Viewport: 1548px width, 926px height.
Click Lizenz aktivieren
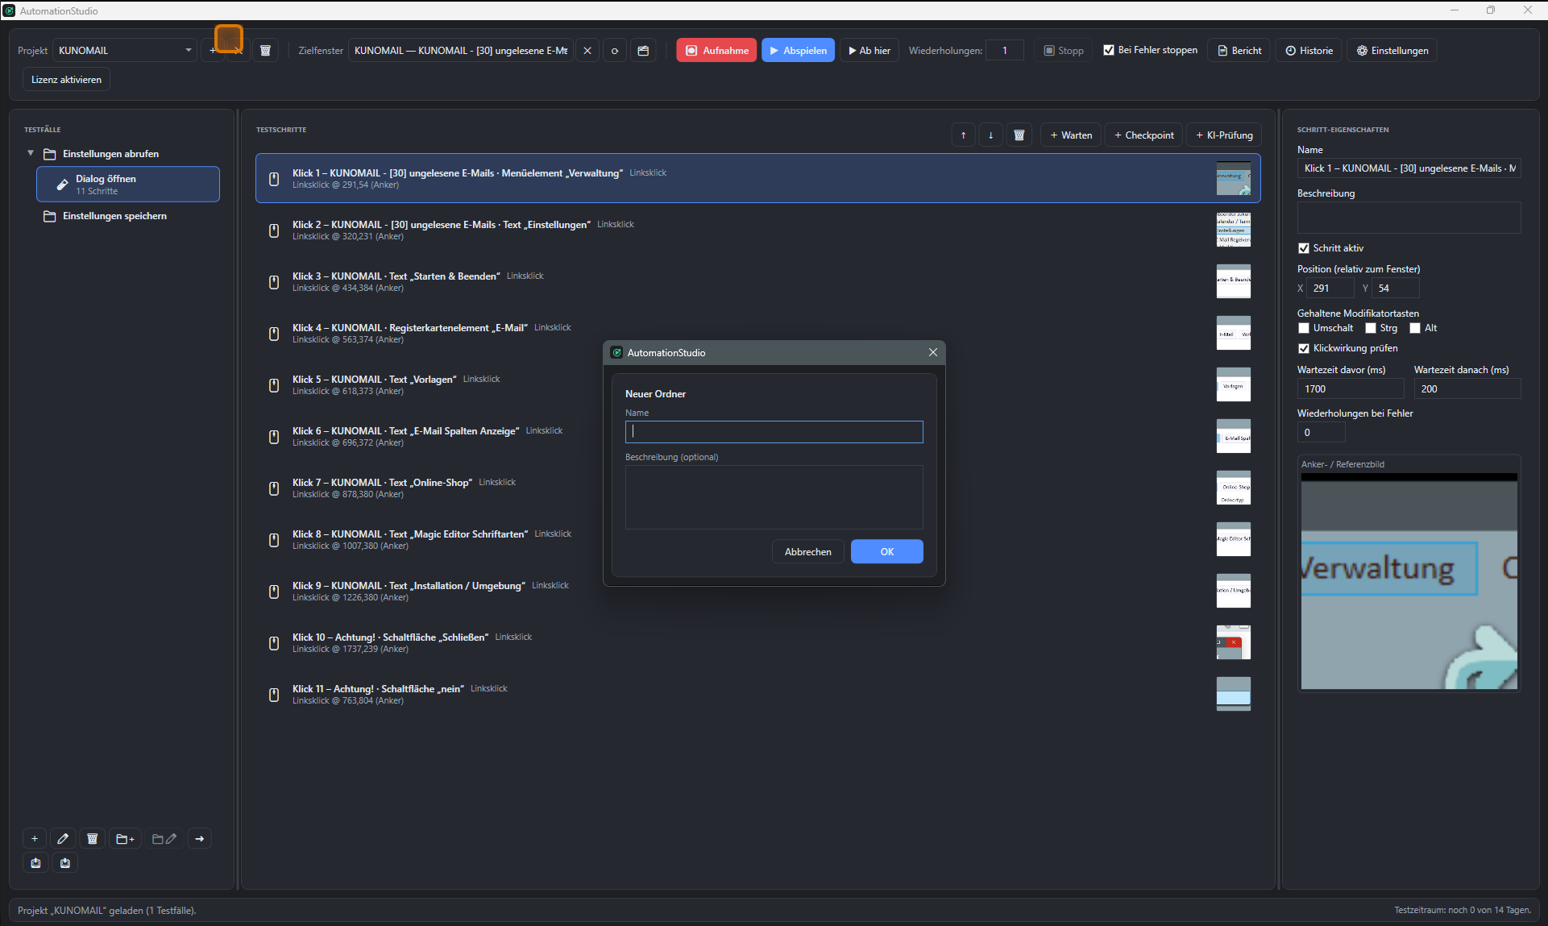click(66, 80)
